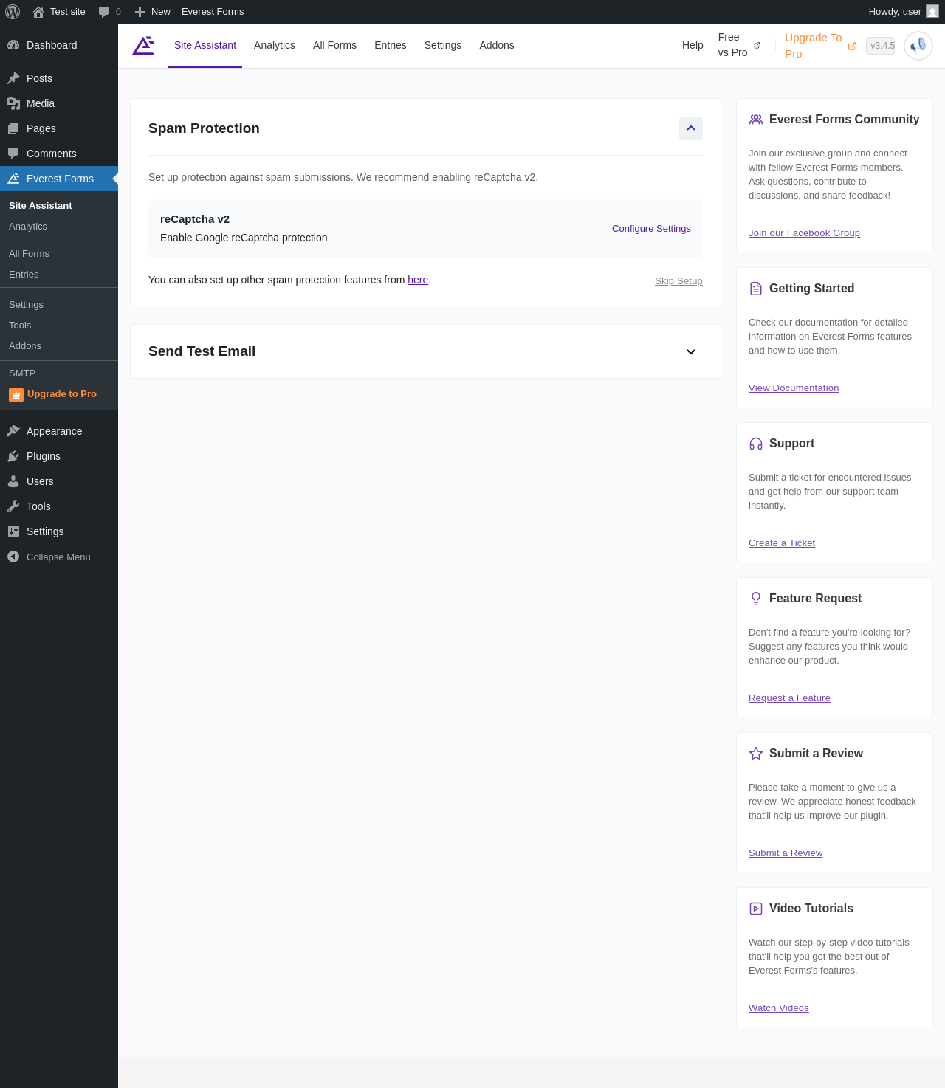Click the Appearance brush icon
Image resolution: width=945 pixels, height=1088 pixels.
pos(13,431)
